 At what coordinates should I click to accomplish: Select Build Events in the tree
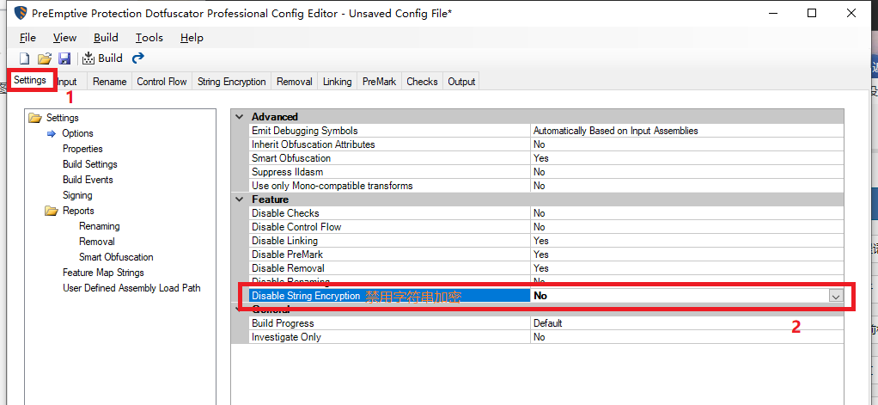[x=88, y=180]
